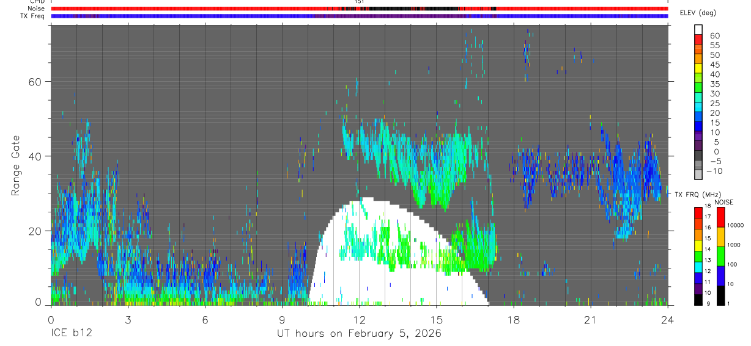Viewport: 751px width, 346px height.
Task: Click hour tick label '9' on time axis
Action: tap(282, 320)
